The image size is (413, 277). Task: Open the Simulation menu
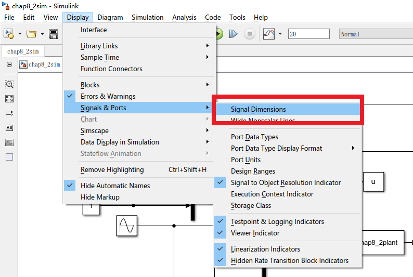148,17
